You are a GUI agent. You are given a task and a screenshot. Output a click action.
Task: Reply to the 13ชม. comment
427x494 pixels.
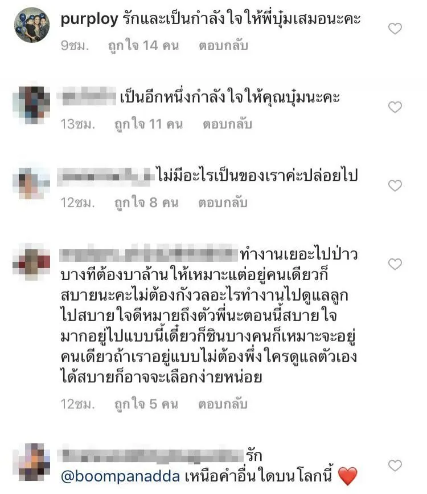coord(227,124)
